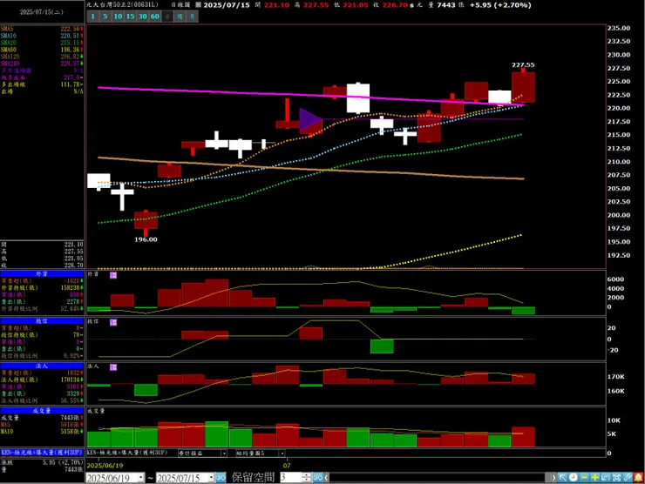Click the SMA240 indicator label
The width and height of the screenshot is (645, 484).
pos(10,64)
